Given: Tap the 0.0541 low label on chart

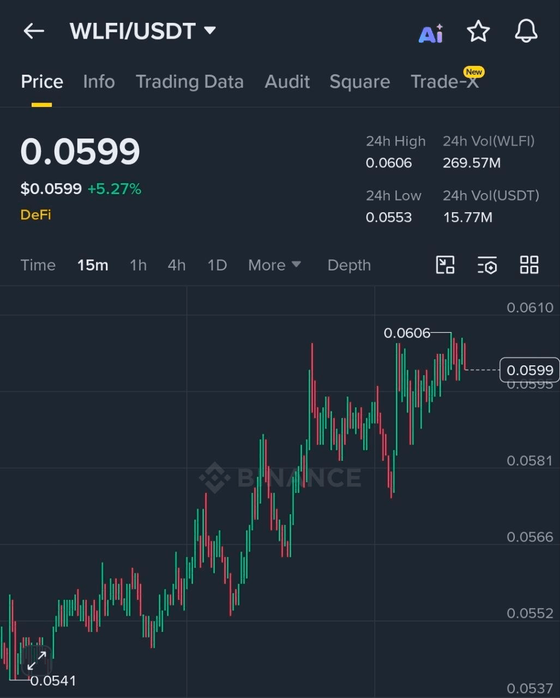Looking at the screenshot, I should click(x=53, y=681).
